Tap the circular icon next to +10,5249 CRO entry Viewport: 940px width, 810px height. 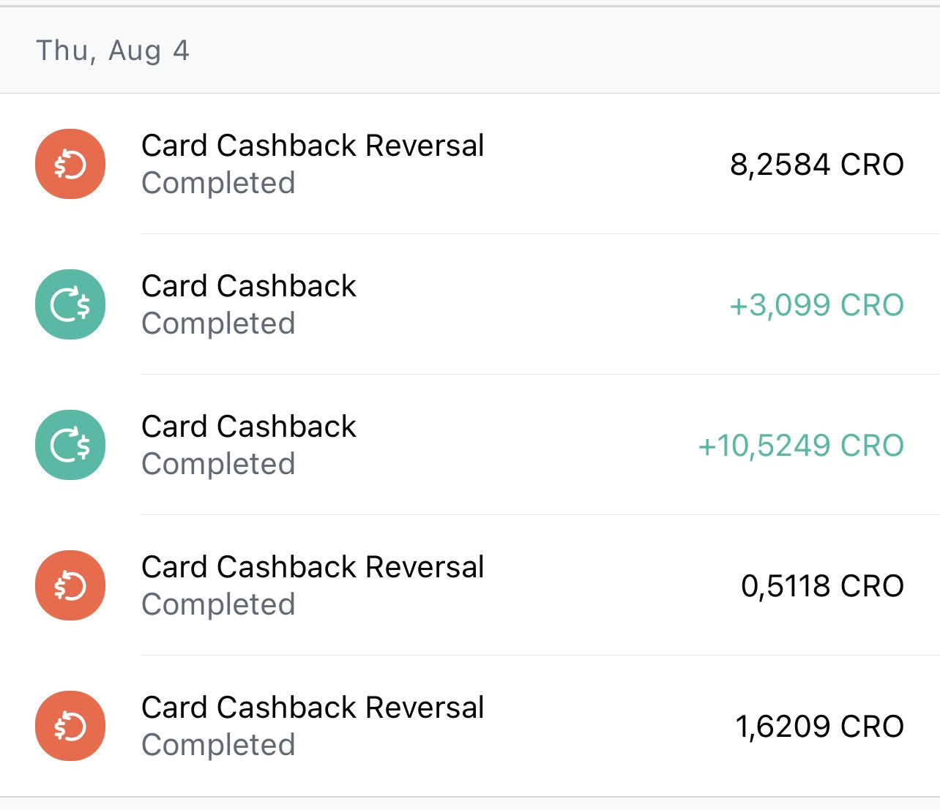pyautogui.click(x=70, y=444)
